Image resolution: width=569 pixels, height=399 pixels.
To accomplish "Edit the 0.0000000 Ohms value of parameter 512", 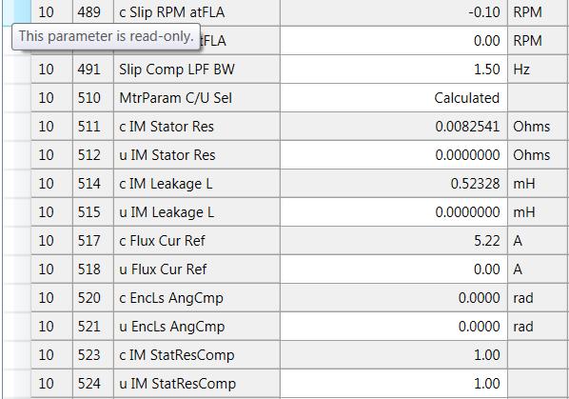I will (x=394, y=155).
